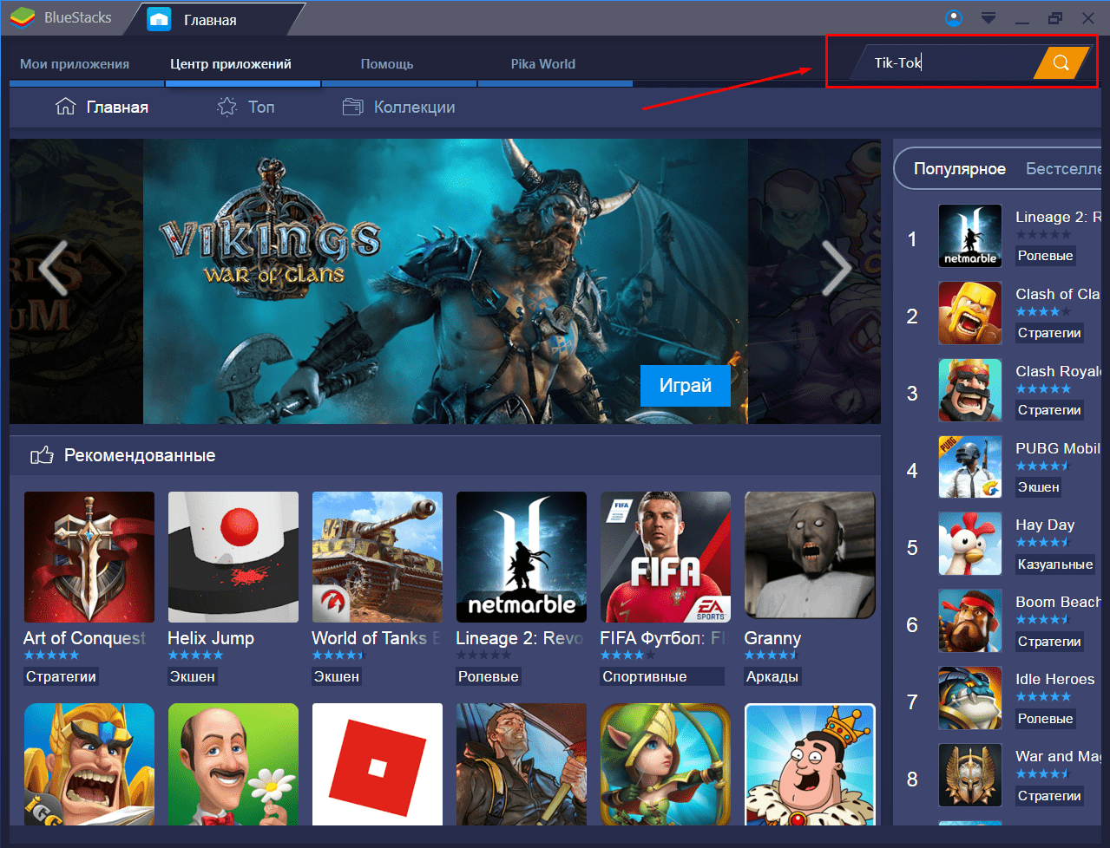Open the title bar dropdown arrow menu
1110x848 pixels.
988,18
